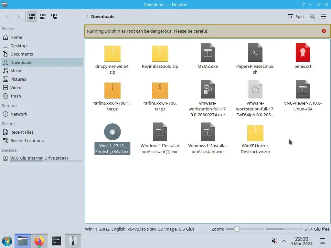Viewport: 331px width, 248px height.
Task: Open Dolphin help question-mark button
Action: coord(303,5)
